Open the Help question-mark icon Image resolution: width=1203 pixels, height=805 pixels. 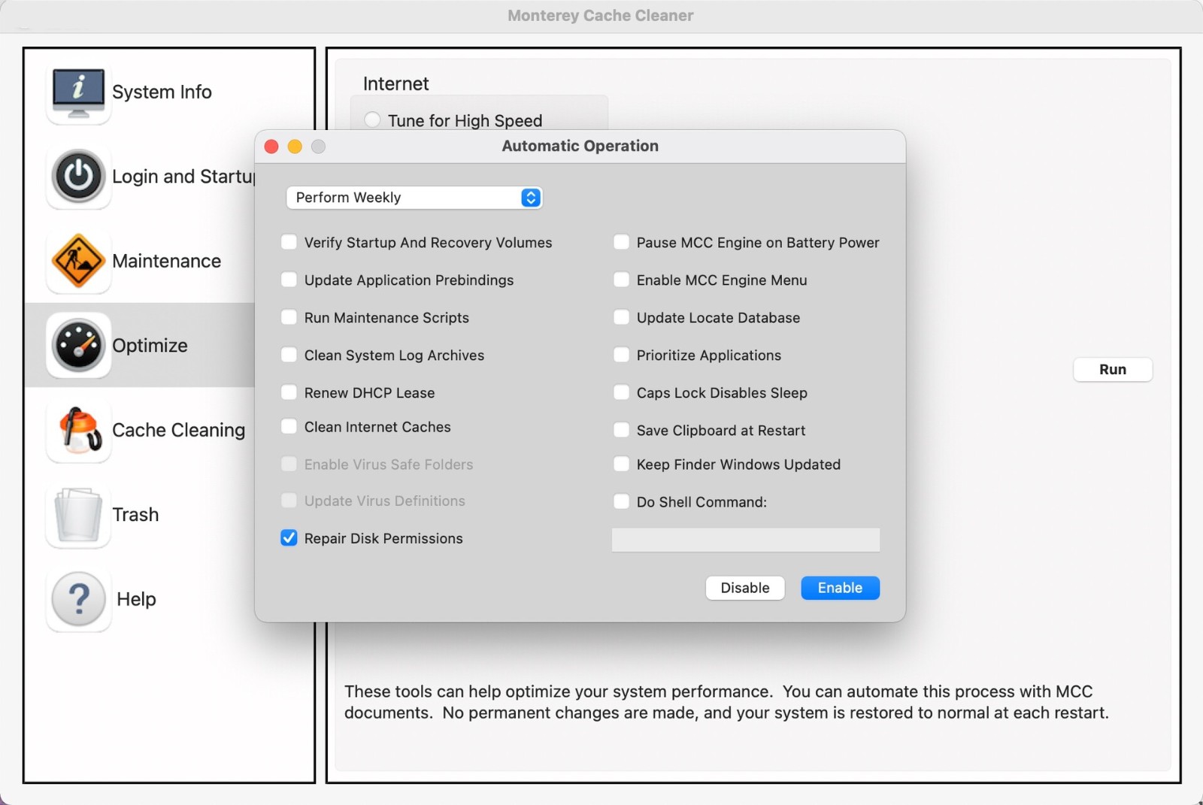78,599
